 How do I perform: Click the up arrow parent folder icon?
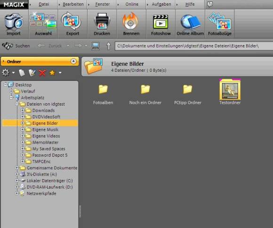(108, 46)
